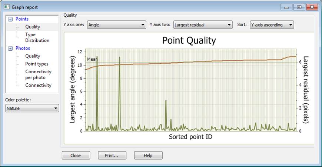Image resolution: width=322 pixels, height=167 pixels.
Task: Select Quality under Points
Action: 33,27
